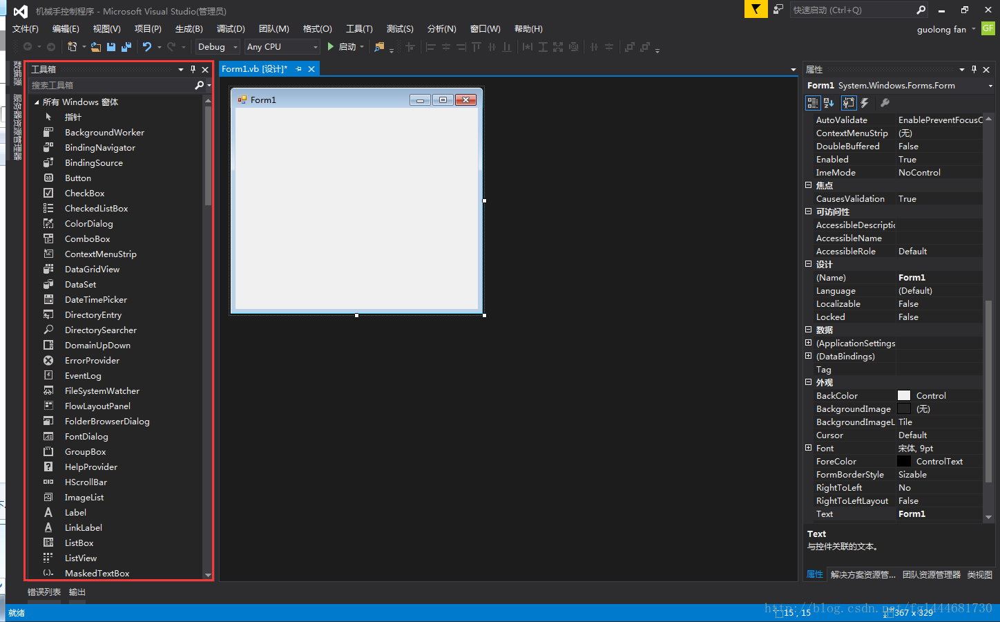Image resolution: width=1000 pixels, height=622 pixels.
Task: Click the CheckBox control icon in toolbox
Action: click(48, 193)
